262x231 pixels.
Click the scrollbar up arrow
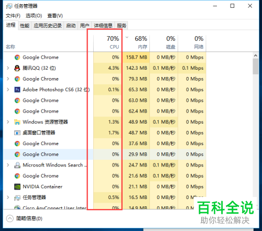[256, 56]
